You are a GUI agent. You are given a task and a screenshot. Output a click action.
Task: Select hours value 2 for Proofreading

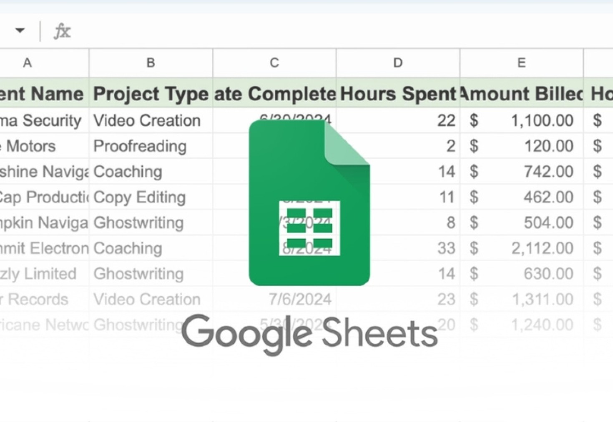coord(398,146)
